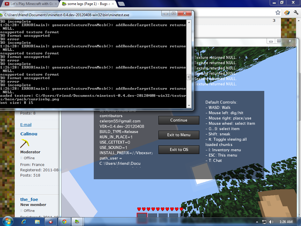Maximize the Minetest game window

(x=279, y=41)
